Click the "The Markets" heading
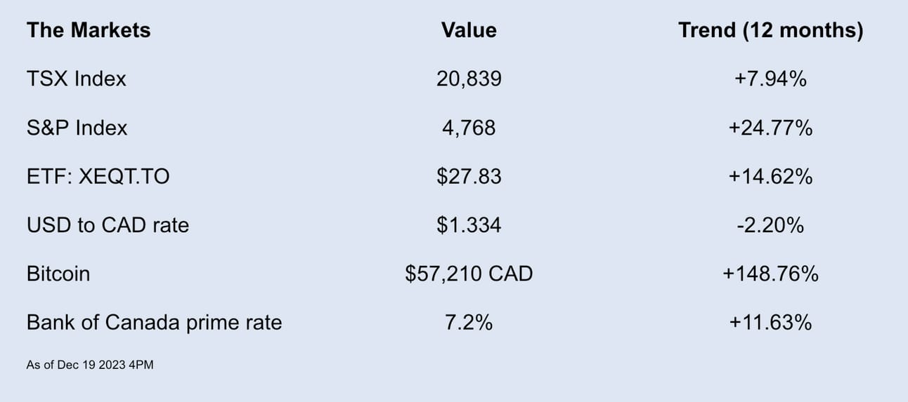The height and width of the screenshot is (402, 908). coord(89,30)
